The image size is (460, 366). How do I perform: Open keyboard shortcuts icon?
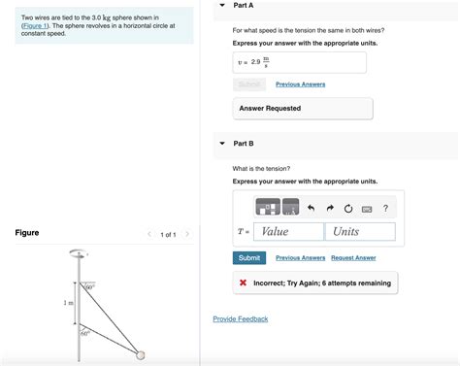coord(367,210)
